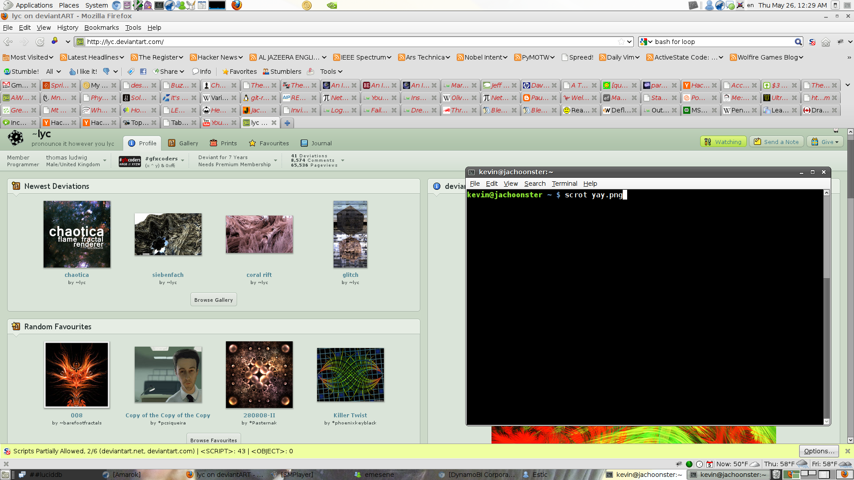Switch to the Favourites tab
854x480 pixels.
[269, 143]
